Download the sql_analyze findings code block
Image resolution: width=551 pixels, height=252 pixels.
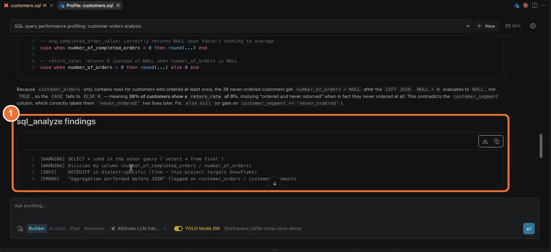coord(485,141)
